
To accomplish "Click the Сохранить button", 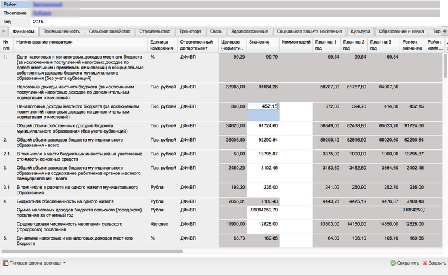I will 404,263.
